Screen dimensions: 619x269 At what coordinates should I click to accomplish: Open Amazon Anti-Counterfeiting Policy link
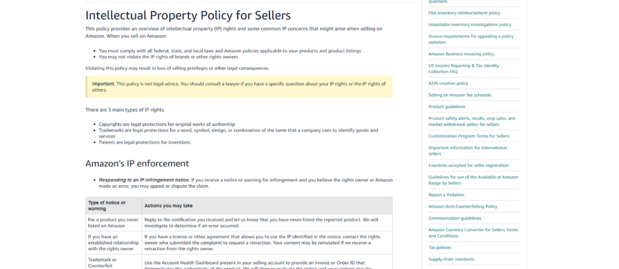click(x=462, y=206)
